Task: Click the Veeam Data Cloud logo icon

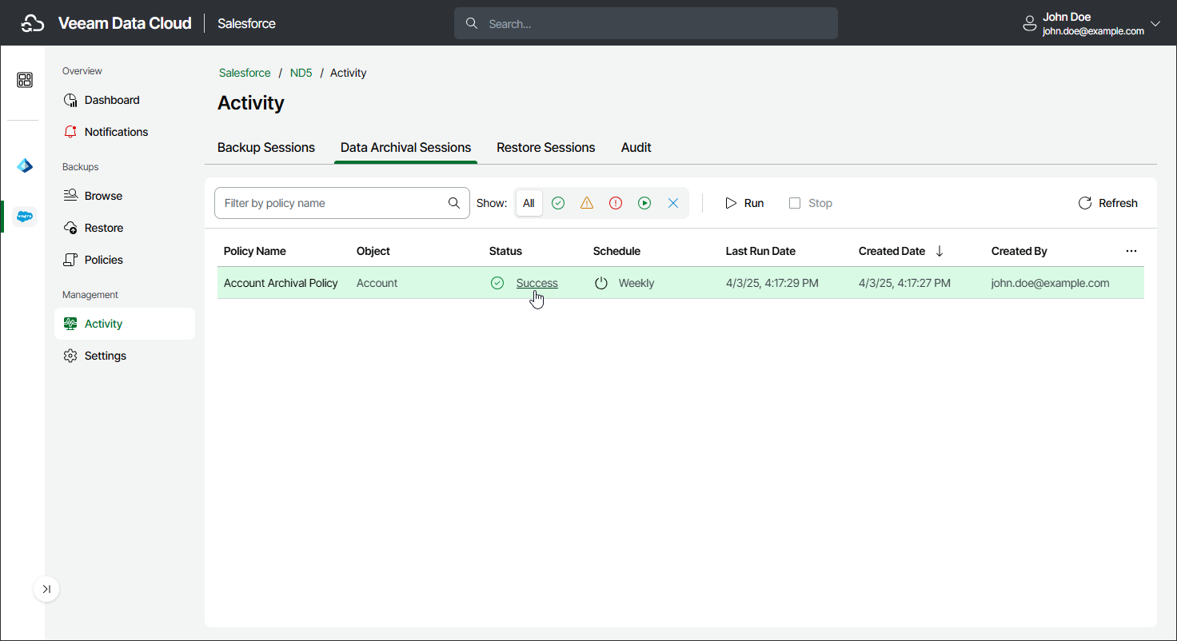Action: click(x=32, y=23)
